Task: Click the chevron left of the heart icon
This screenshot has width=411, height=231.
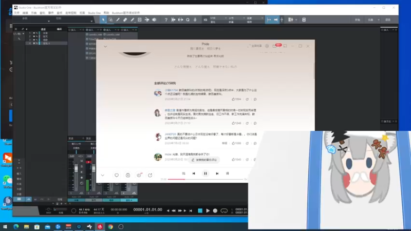Action: [102, 175]
